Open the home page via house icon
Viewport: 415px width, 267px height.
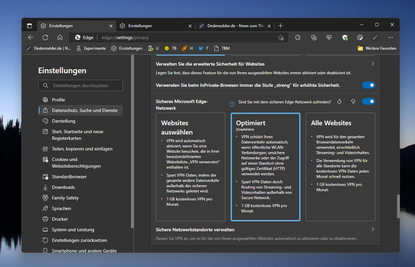click(60, 37)
